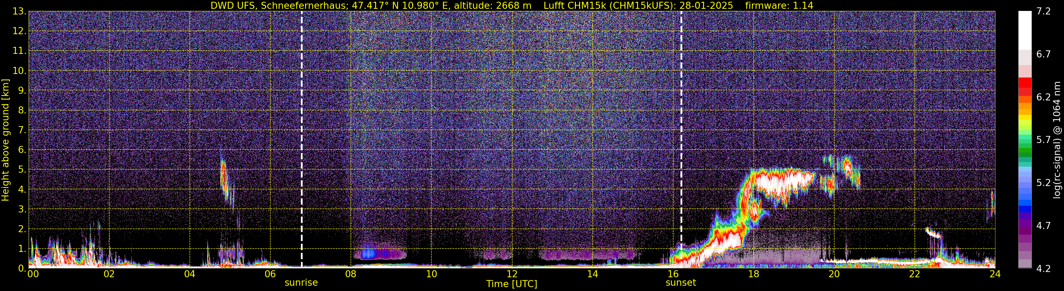Click the dashed white sunrise marker line
The height and width of the screenshot is (291, 1064).
point(302,140)
